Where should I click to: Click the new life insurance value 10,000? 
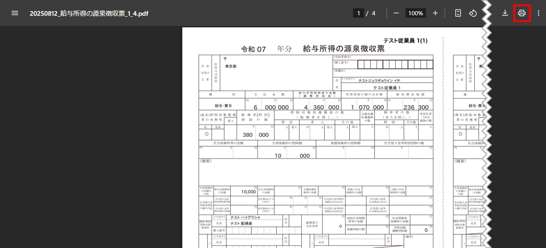pos(248,191)
